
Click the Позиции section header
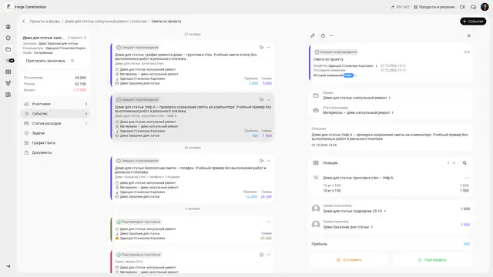[330, 163]
